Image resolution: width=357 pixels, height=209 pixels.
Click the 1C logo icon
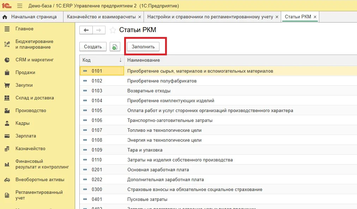tap(7, 5)
